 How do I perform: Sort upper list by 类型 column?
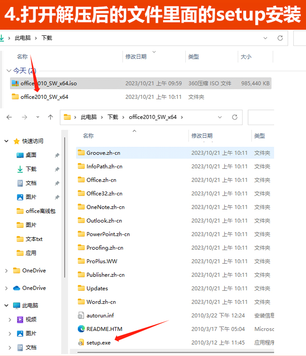(x=194, y=57)
